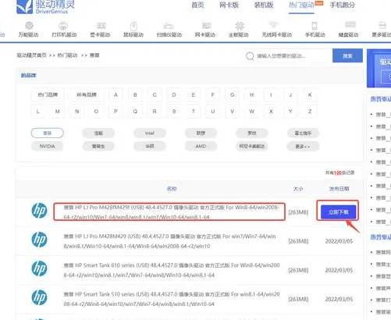
Task: Filter brands by letter H
Action: (251, 95)
